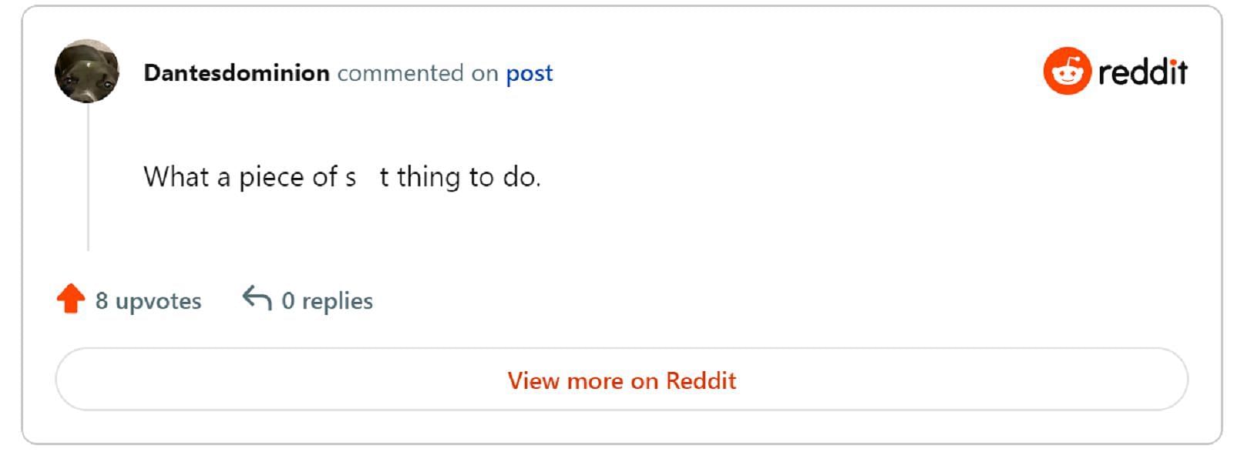
Task: Click the "0 replies" count label
Action: (x=328, y=301)
